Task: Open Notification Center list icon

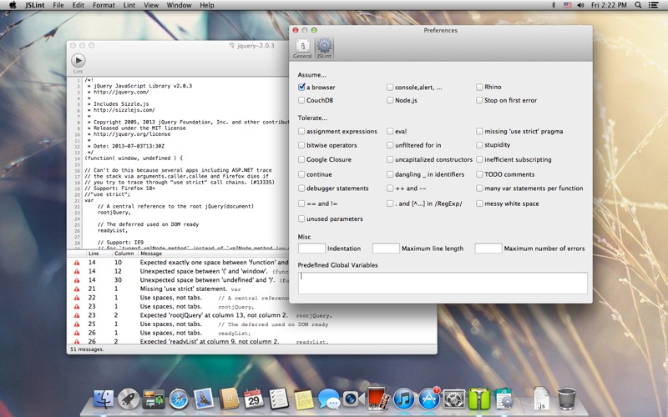Action: (x=653, y=5)
